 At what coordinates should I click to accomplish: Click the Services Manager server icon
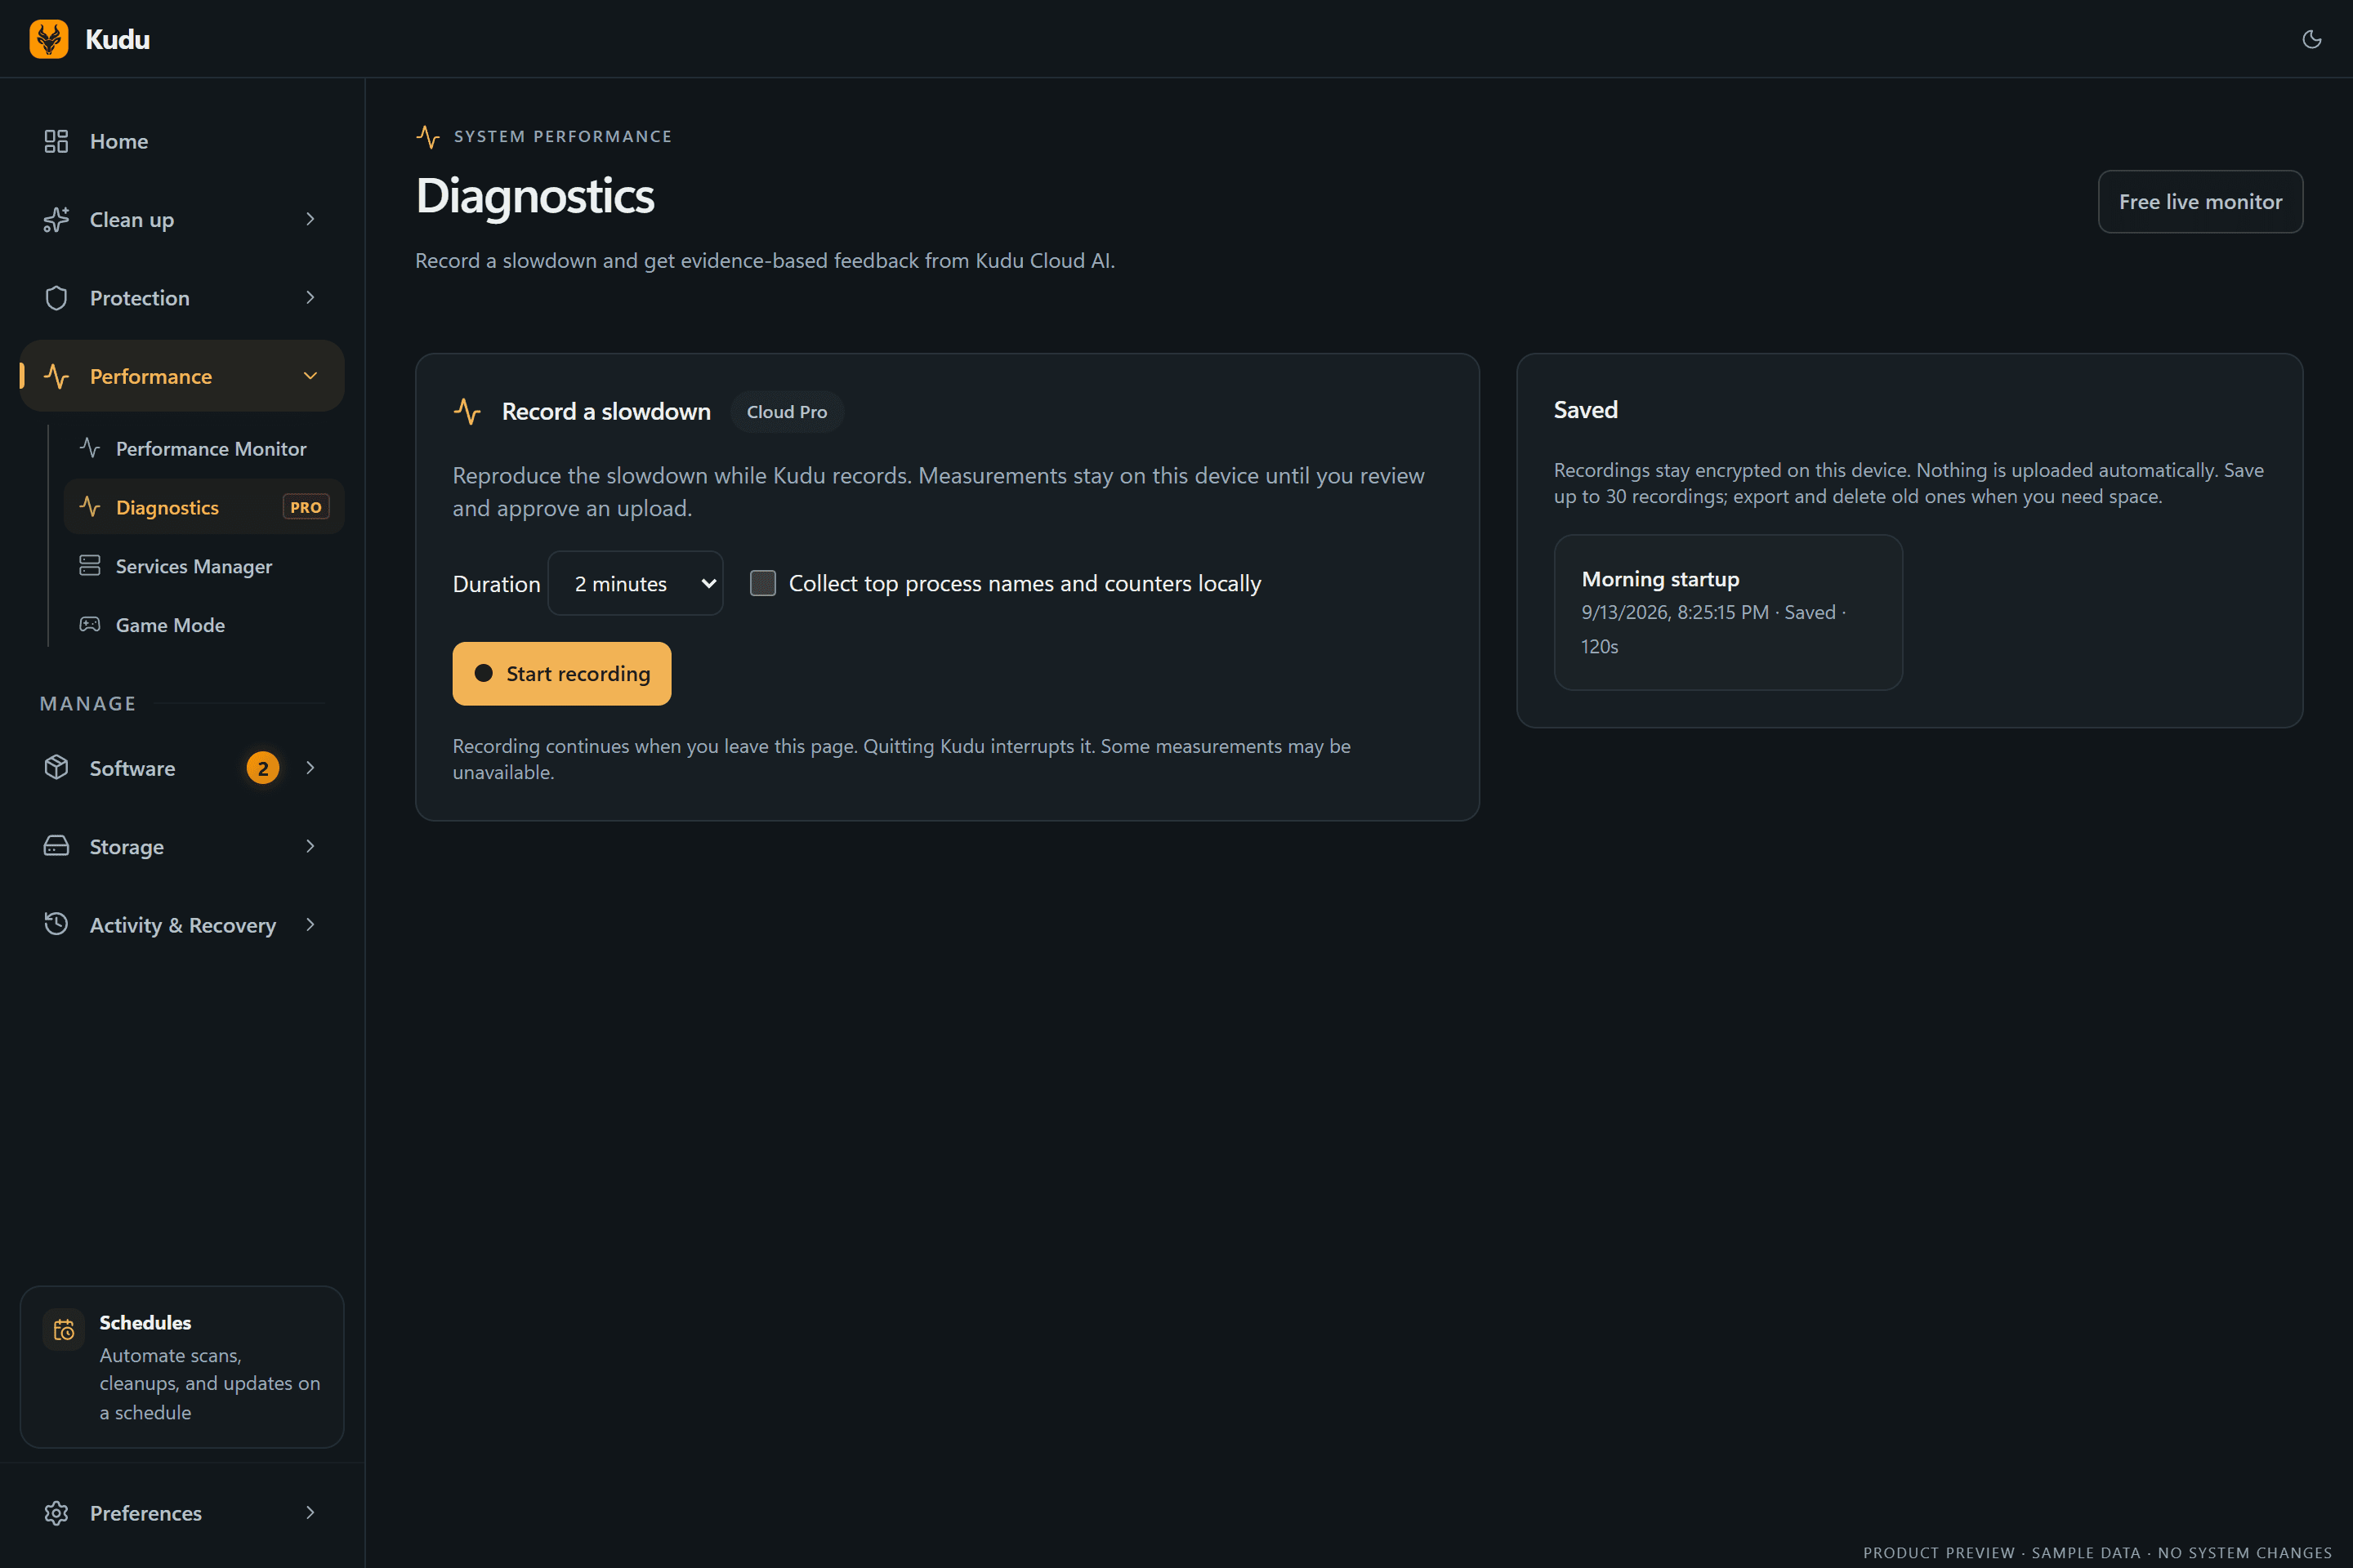pos(90,566)
